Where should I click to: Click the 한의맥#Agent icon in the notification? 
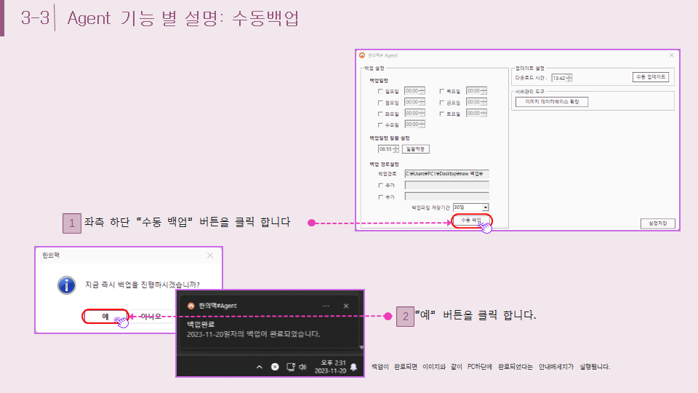[191, 306]
